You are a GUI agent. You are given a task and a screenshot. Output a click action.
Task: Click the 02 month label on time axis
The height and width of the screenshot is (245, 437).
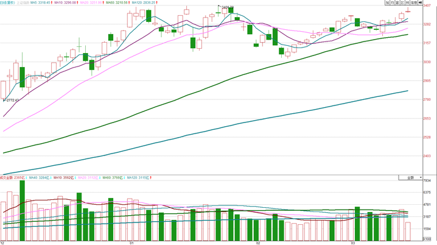[258, 243]
